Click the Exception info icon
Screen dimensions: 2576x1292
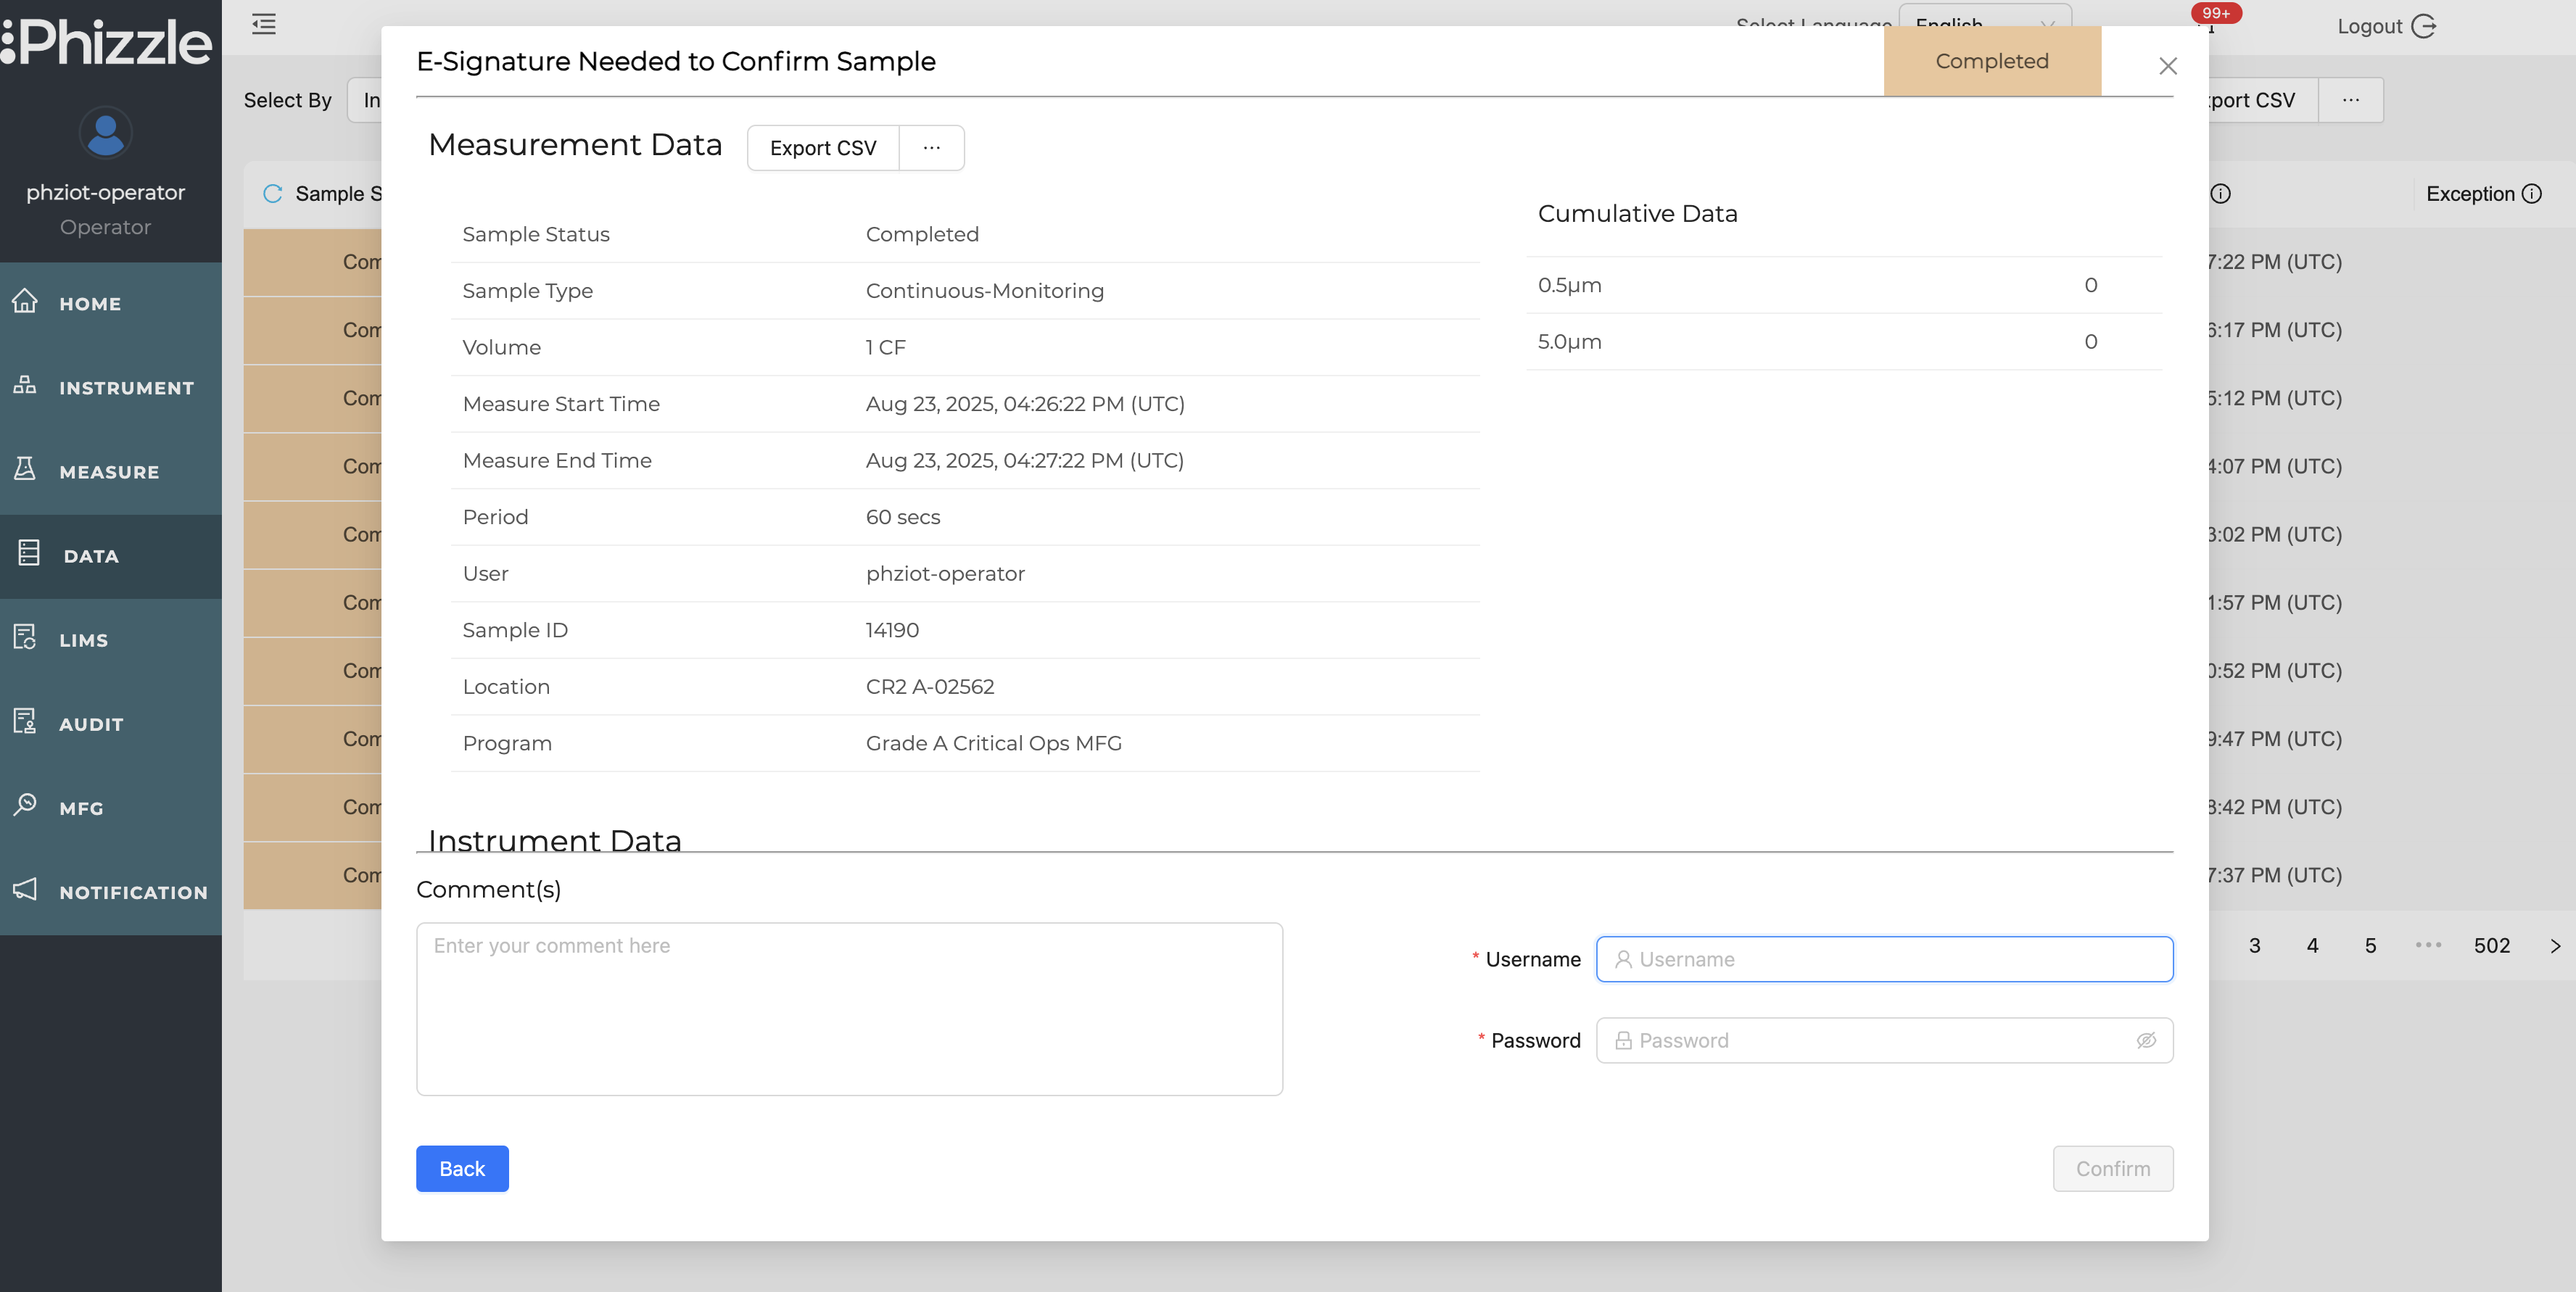(x=2531, y=194)
